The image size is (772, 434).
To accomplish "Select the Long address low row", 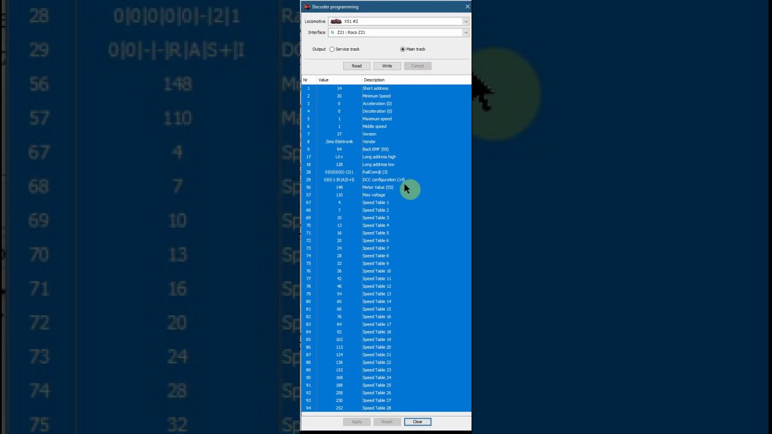I will pyautogui.click(x=386, y=165).
